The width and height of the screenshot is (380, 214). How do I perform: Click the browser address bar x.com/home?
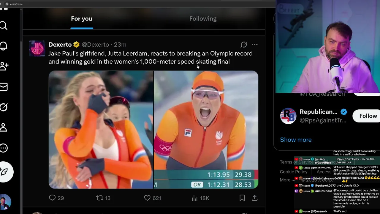click(16, 4)
